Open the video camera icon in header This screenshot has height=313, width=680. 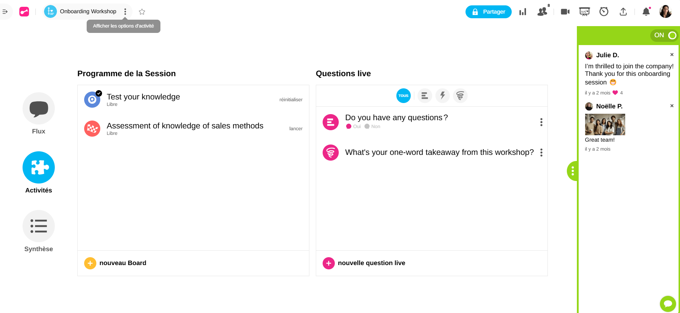[565, 12]
